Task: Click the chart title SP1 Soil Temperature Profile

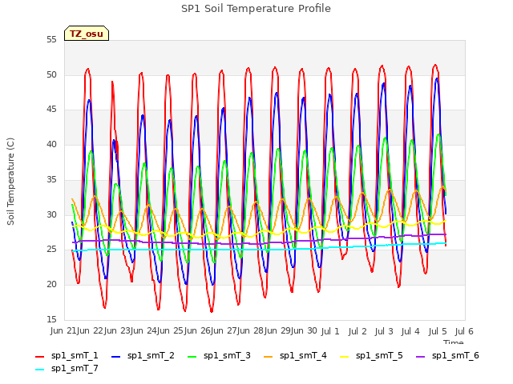Action: (x=256, y=9)
